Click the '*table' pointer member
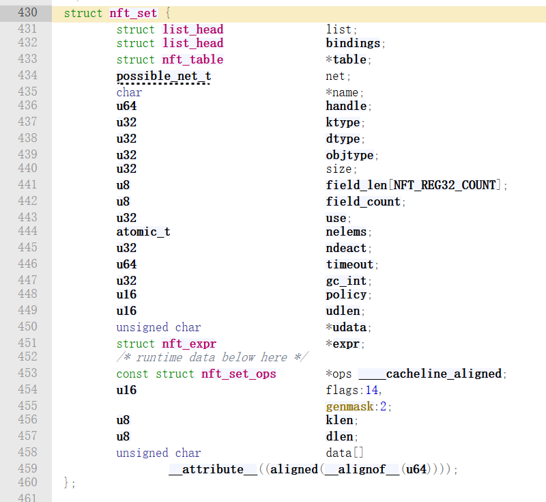Image resolution: width=546 pixels, height=502 pixels. 346,59
